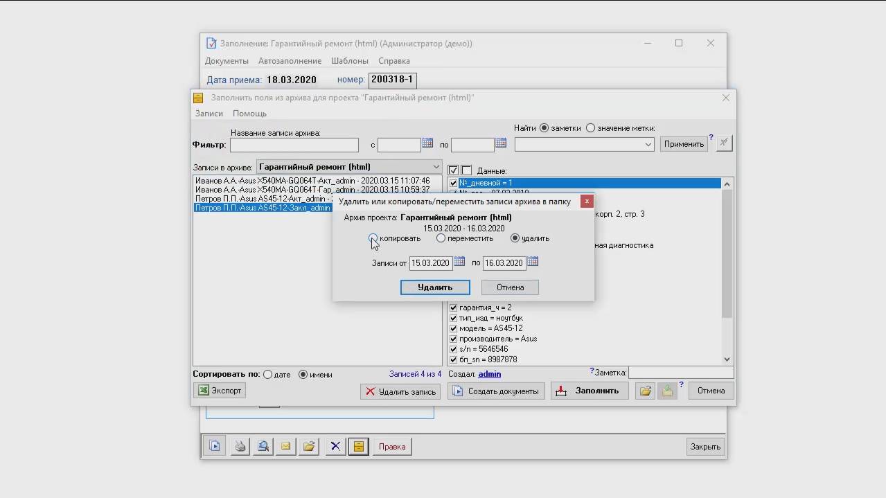Click the green save-to-archive icon
Viewport: 886px width, 498px height.
(667, 391)
